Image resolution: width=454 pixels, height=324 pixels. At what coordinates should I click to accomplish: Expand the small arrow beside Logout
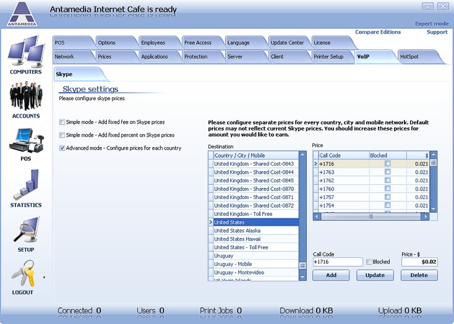click(x=45, y=278)
